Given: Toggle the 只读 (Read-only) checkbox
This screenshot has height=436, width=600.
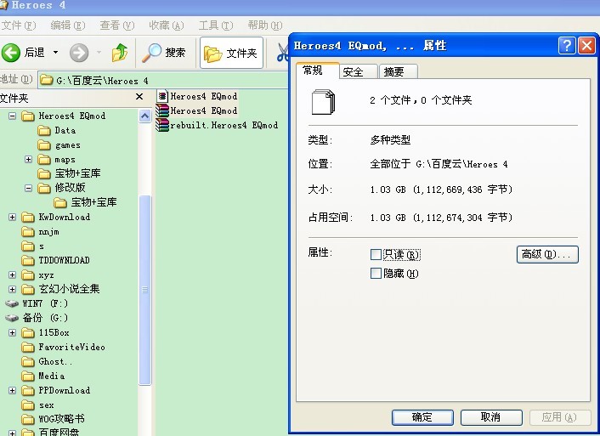Looking at the screenshot, I should point(376,255).
